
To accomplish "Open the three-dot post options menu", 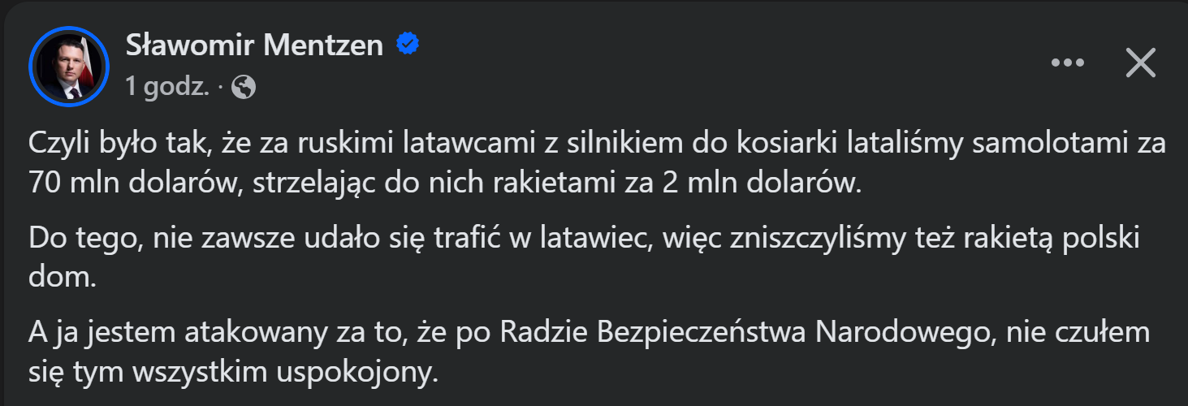I will coord(1068,63).
